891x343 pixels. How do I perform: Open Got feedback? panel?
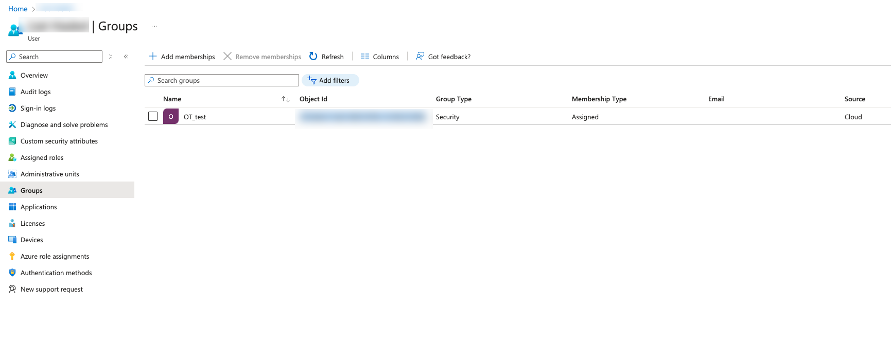pyautogui.click(x=443, y=57)
